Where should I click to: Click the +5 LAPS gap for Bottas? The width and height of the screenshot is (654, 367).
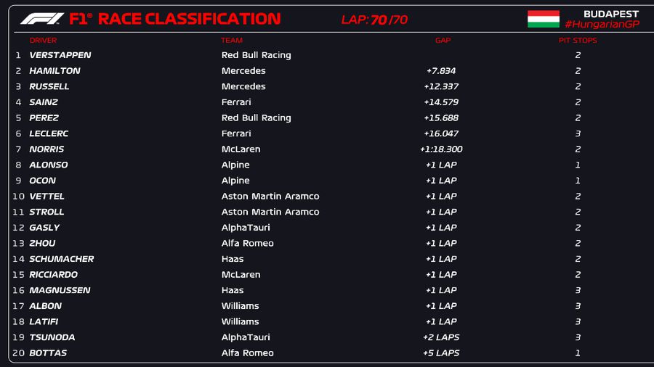click(441, 353)
